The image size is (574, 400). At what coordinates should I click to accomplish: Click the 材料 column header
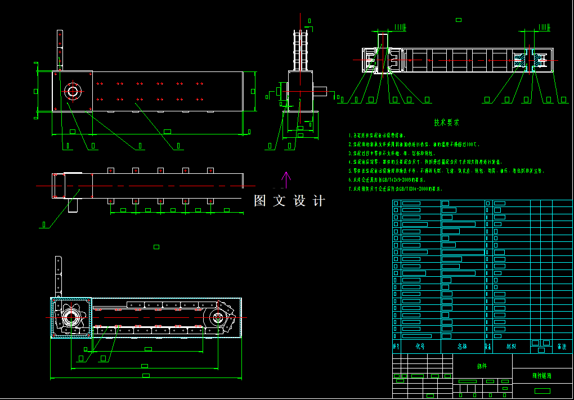(511, 346)
